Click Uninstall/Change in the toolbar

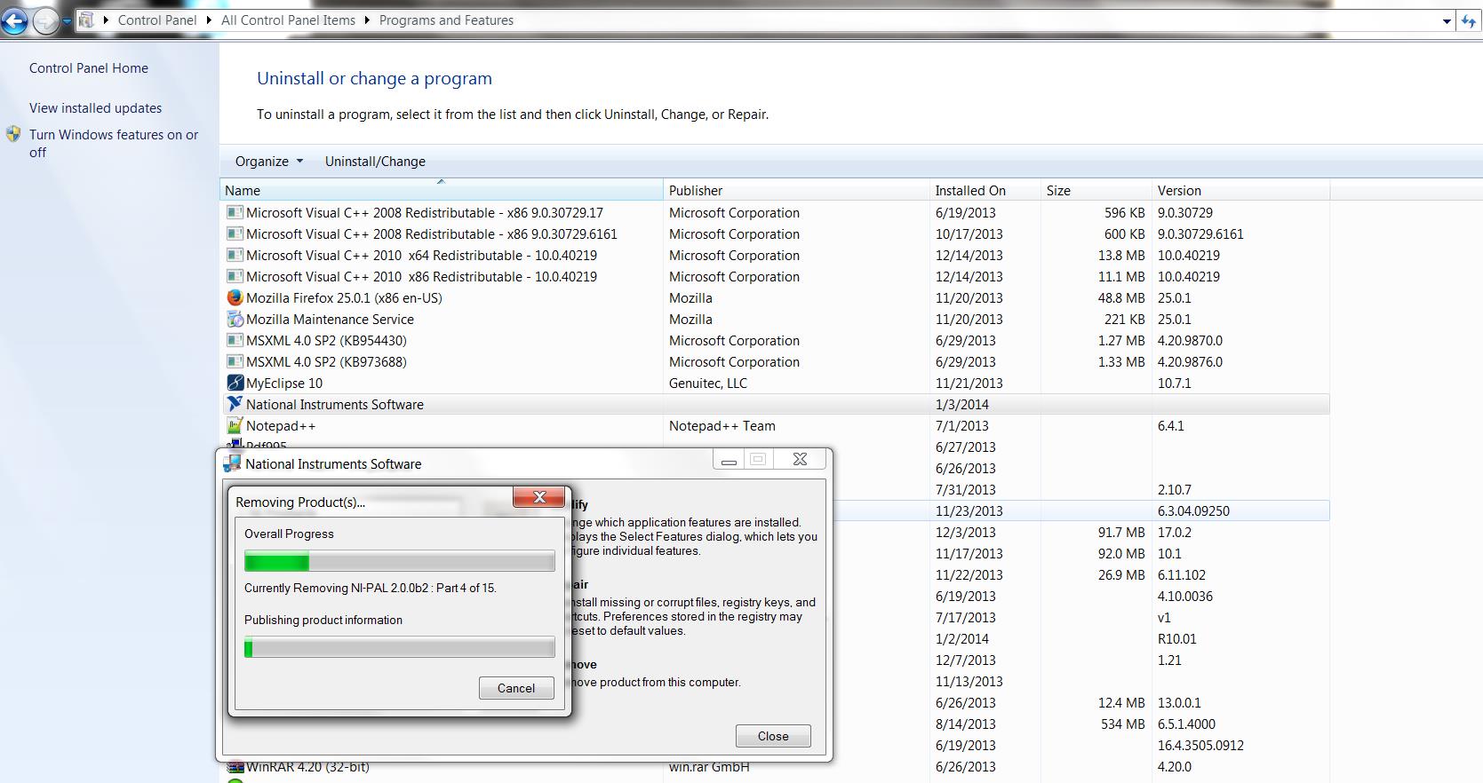coord(375,162)
